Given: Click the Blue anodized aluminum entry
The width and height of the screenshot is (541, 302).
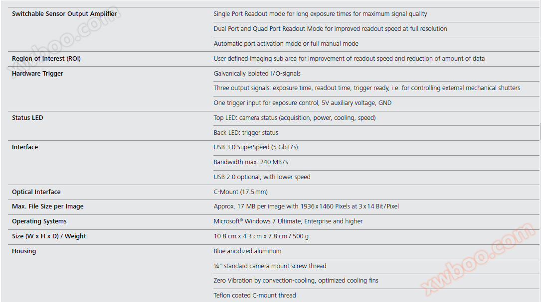Looking at the screenshot, I should point(247,251).
